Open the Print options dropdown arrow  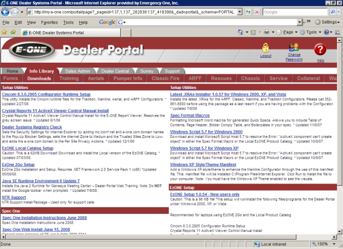(x=273, y=32)
